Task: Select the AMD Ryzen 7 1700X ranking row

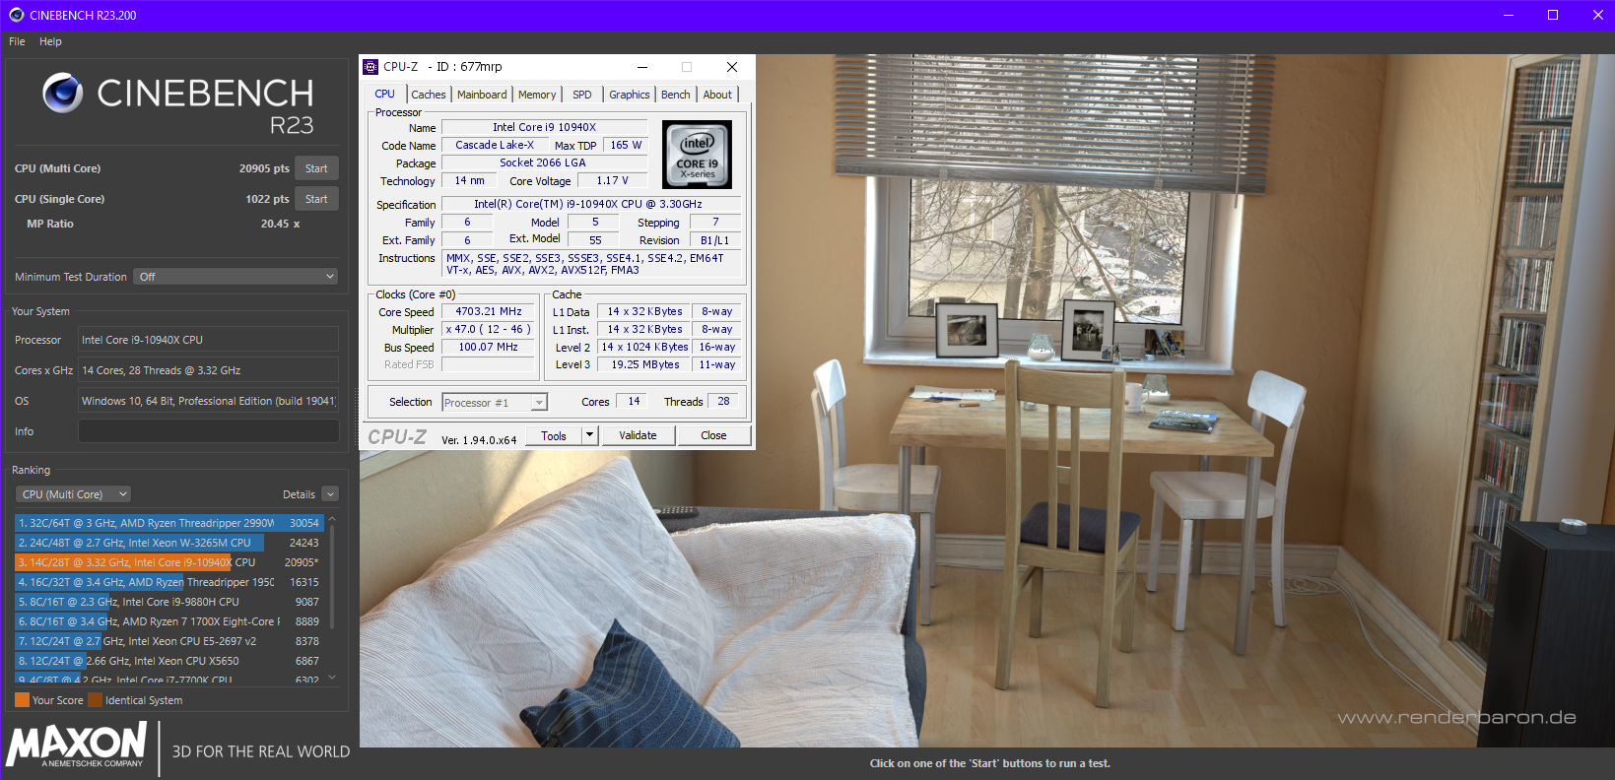Action: (x=168, y=621)
